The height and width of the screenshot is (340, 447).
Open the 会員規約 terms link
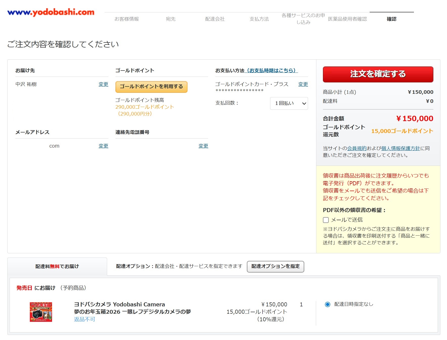(357, 148)
